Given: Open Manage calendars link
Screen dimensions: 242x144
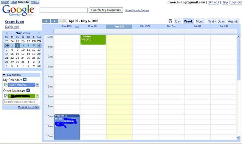Looking at the screenshot, I should coord(29,107).
